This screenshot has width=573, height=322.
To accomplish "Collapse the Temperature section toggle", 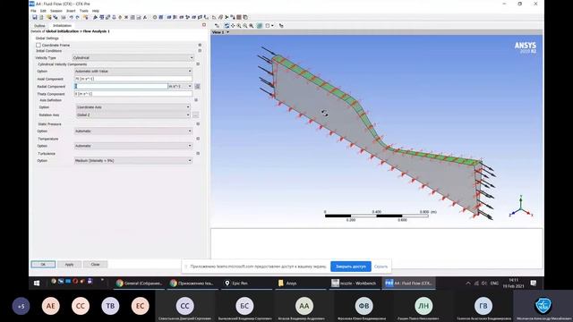I will pyautogui.click(x=198, y=139).
